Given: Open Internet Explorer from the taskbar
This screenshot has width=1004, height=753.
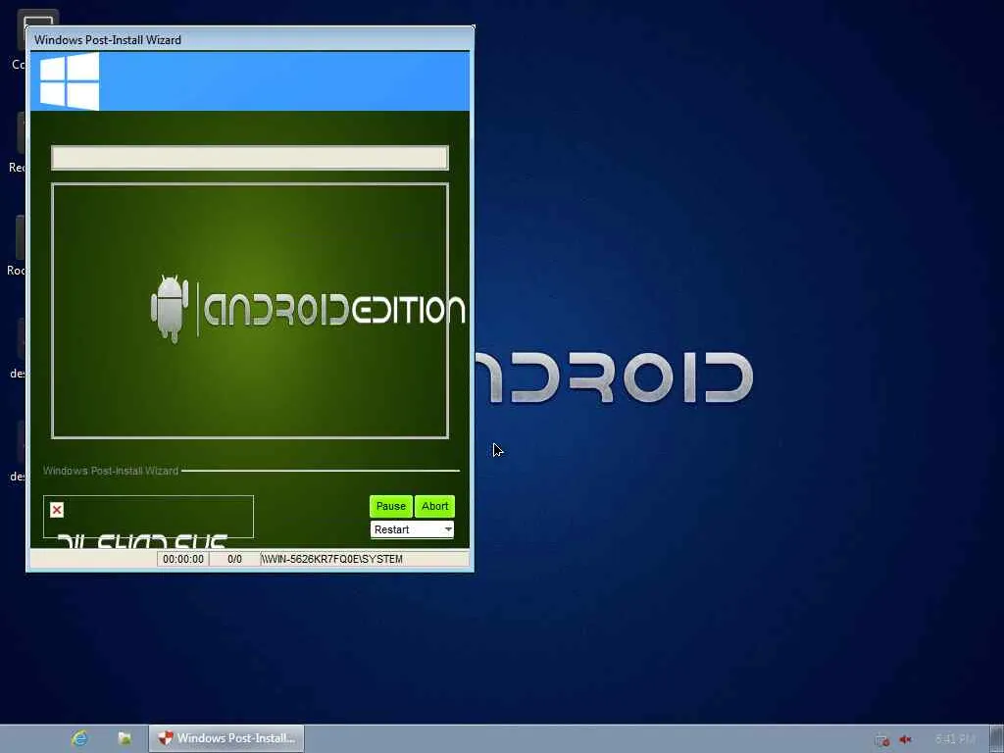Looking at the screenshot, I should (x=80, y=738).
